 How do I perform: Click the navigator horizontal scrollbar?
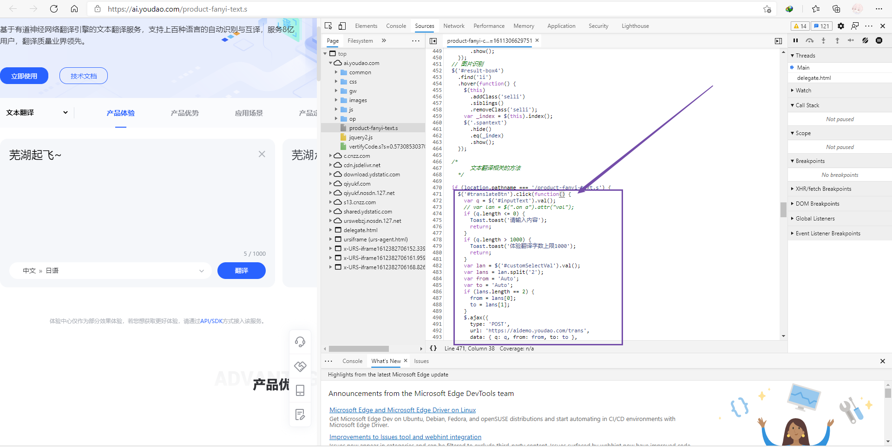pyautogui.click(x=359, y=349)
